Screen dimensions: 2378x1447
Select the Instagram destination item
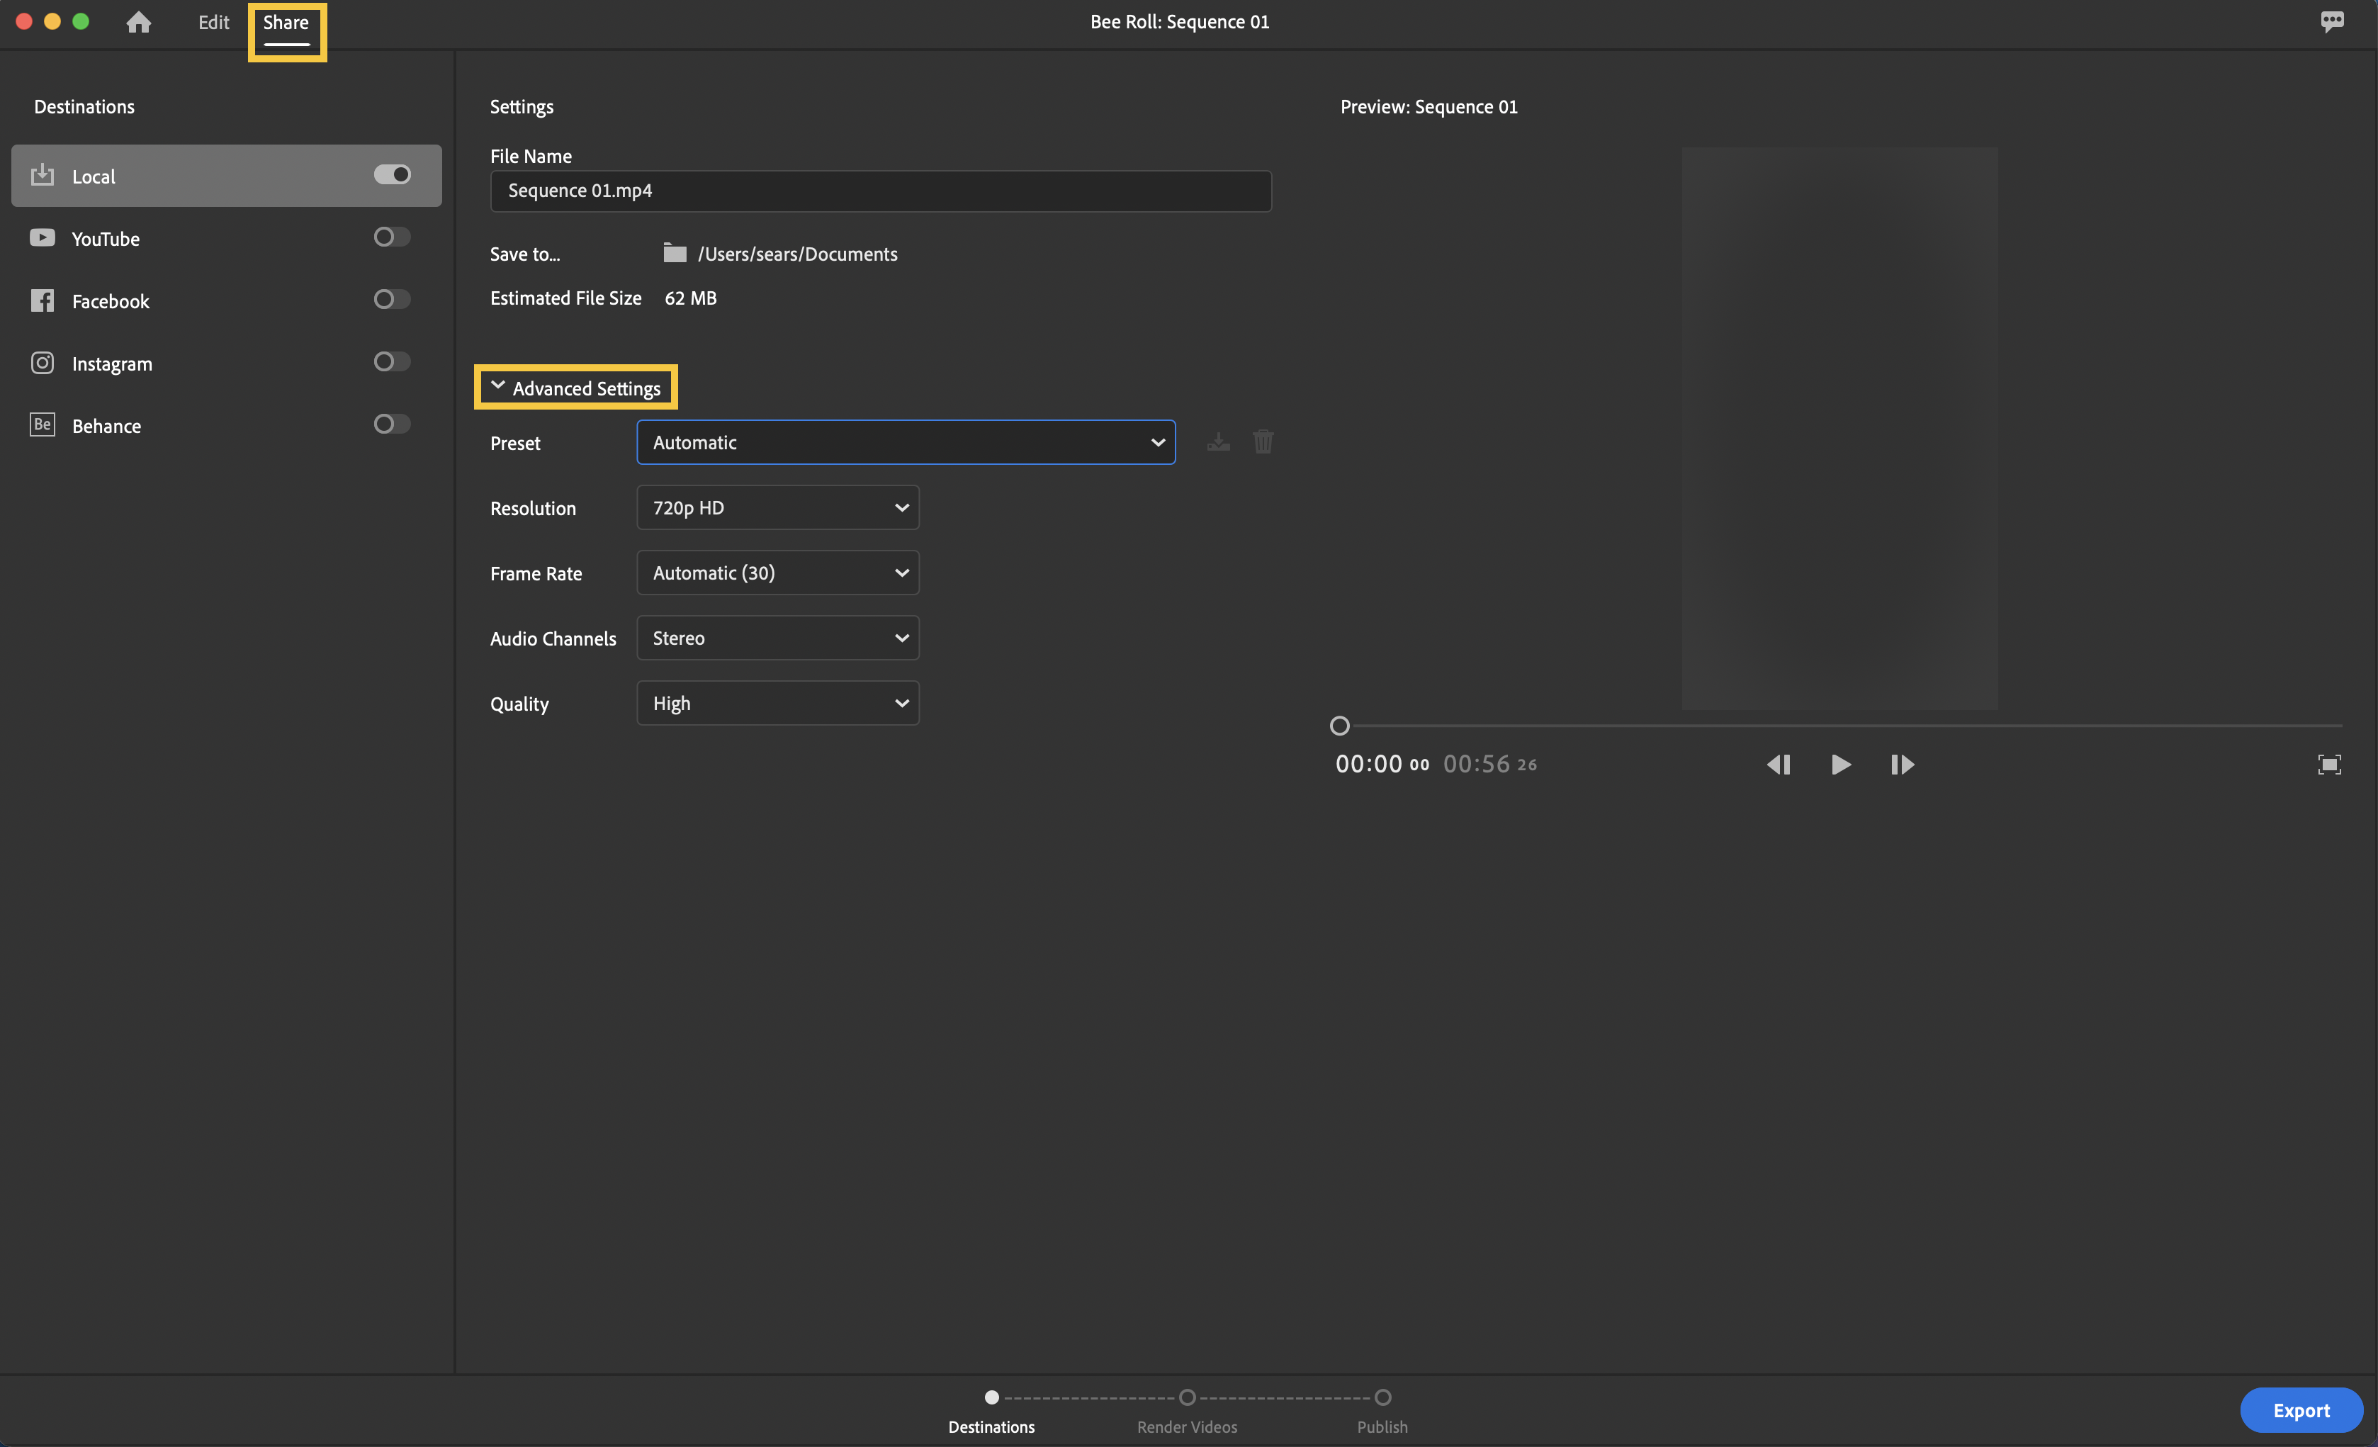point(112,364)
